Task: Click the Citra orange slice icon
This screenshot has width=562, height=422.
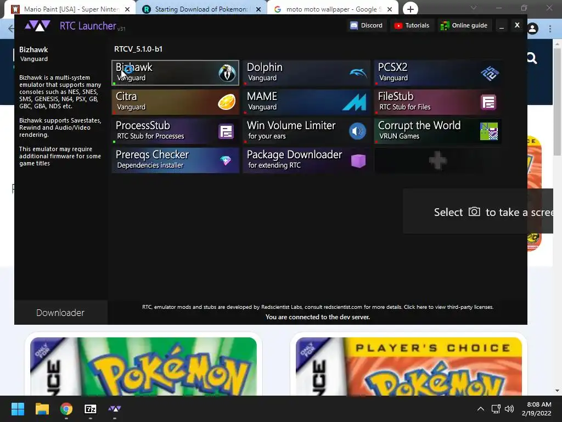Action: pos(227,102)
